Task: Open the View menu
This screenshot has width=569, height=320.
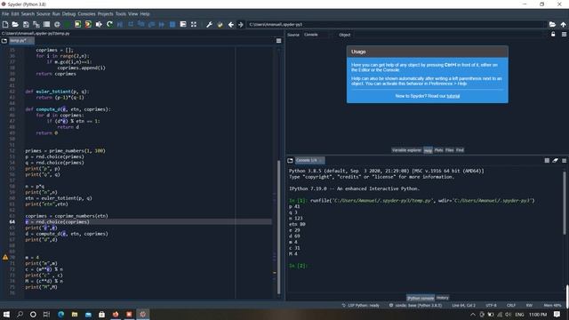Action: [x=132, y=14]
